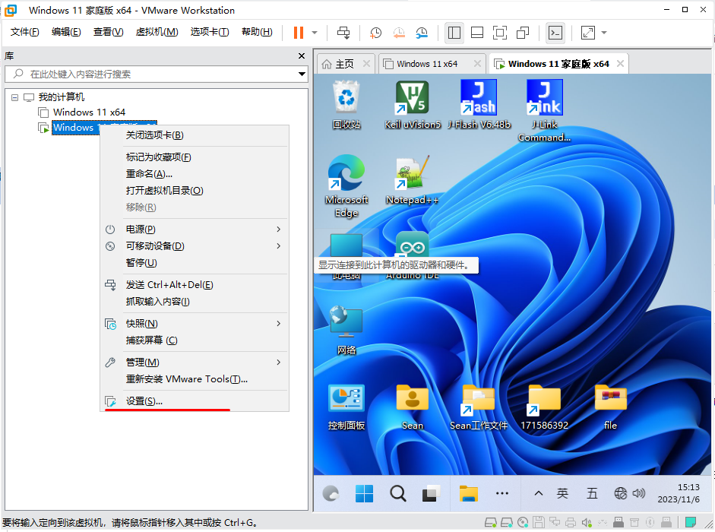Choose 标记为收藏项(F) in context menu
Viewport: 715px width, 532px height.
click(195, 157)
